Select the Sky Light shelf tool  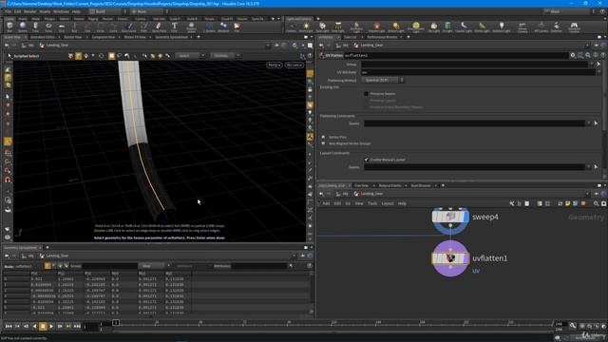(x=433, y=28)
